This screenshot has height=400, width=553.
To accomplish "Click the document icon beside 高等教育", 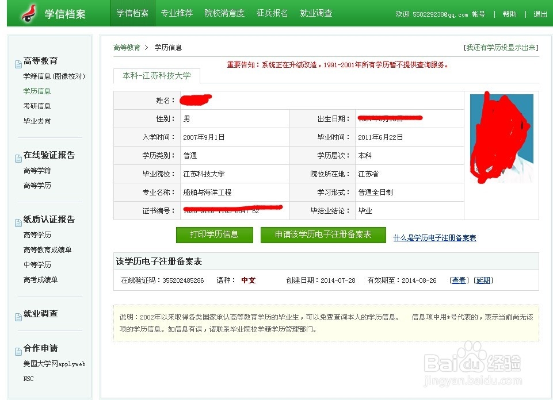I will pyautogui.click(x=18, y=64).
